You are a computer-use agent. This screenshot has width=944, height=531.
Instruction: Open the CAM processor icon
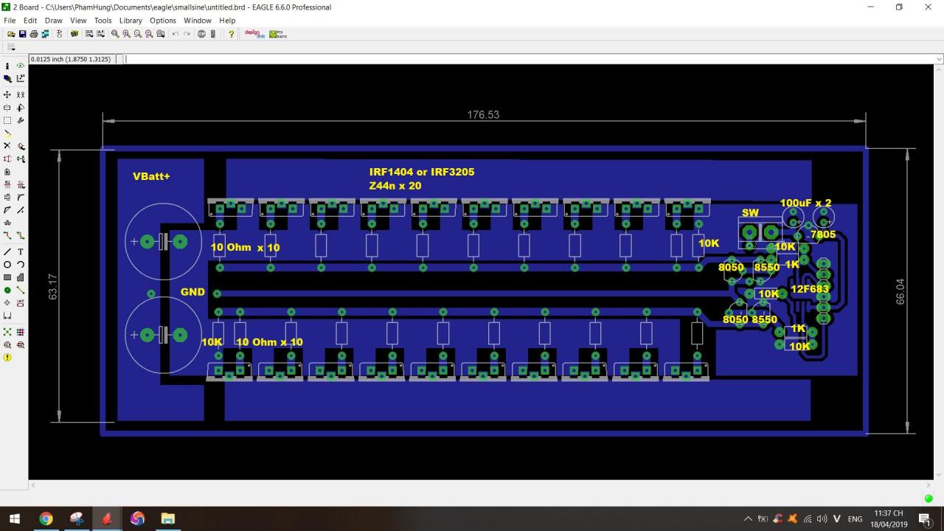pos(45,34)
